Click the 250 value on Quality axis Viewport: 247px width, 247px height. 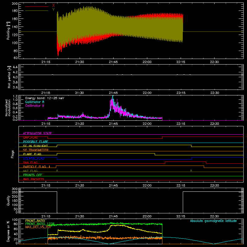(x=15, y=192)
